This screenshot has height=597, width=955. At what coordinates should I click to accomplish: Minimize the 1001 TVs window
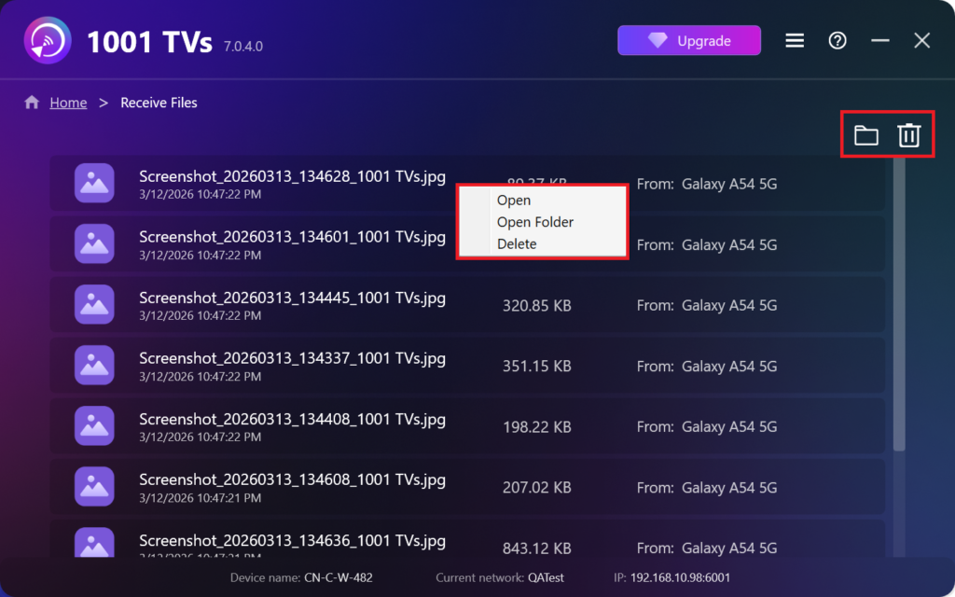tap(880, 41)
